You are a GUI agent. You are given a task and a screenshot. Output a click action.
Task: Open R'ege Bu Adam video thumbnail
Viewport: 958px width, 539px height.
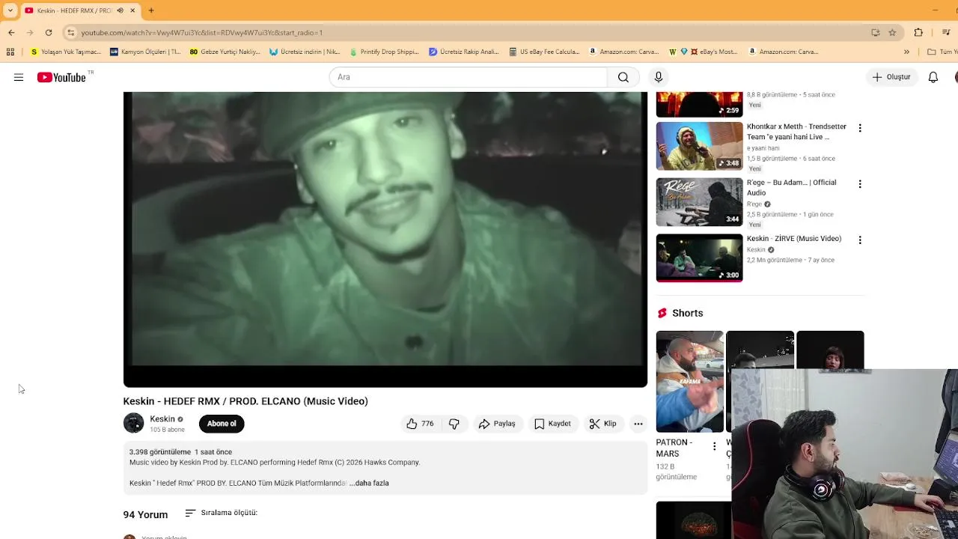tap(699, 202)
